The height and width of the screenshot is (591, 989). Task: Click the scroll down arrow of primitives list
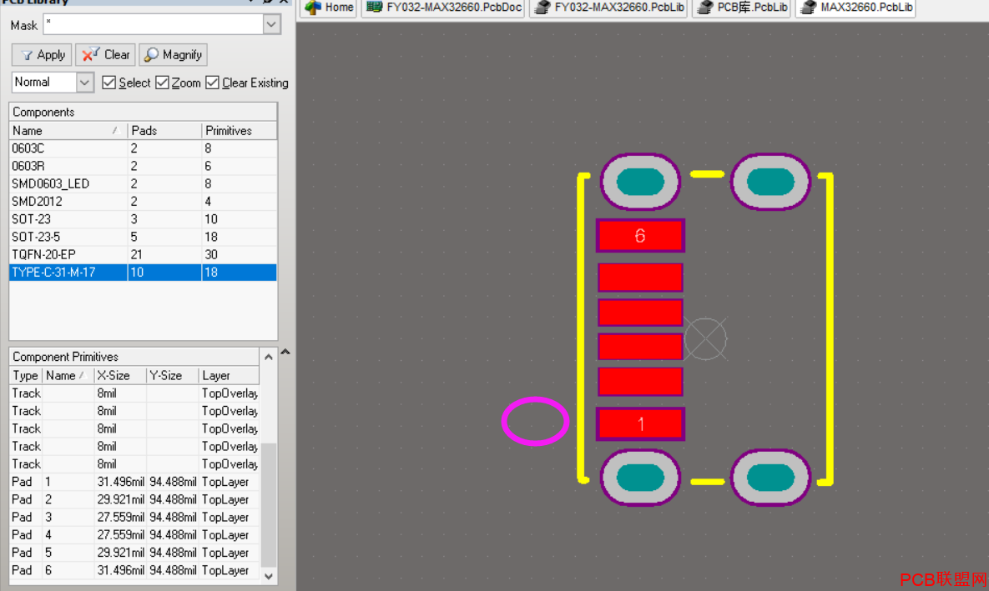[x=269, y=576]
